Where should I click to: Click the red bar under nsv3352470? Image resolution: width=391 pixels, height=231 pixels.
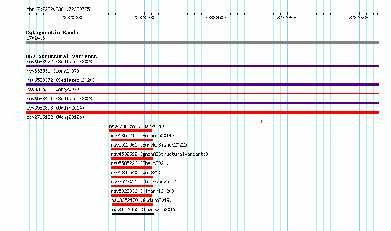click(132, 205)
